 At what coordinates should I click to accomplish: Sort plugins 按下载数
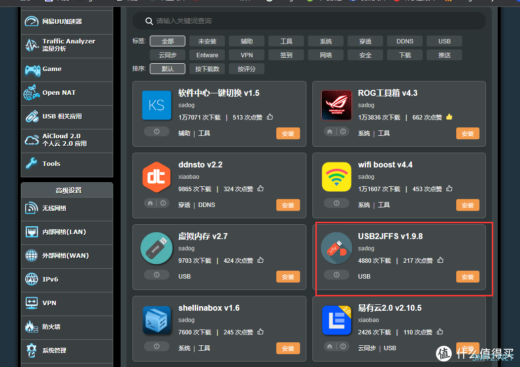pyautogui.click(x=207, y=69)
